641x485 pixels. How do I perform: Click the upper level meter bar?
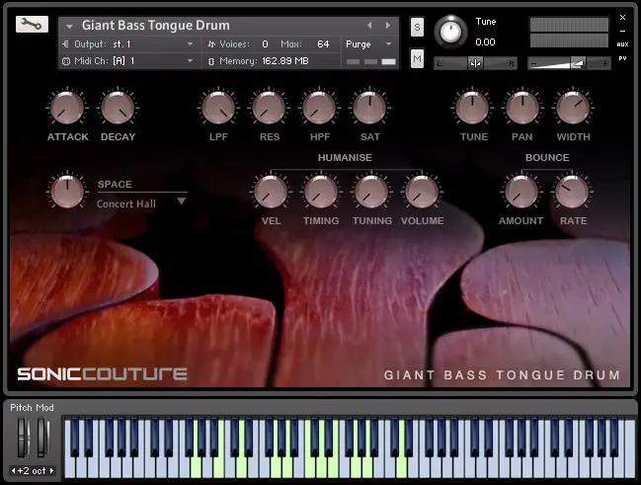point(569,25)
